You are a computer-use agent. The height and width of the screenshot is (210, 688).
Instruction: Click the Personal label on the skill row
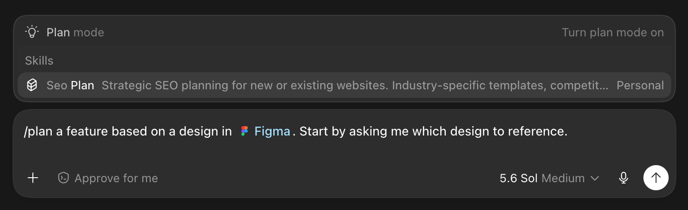click(x=640, y=85)
